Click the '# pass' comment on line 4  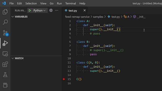tap(95, 34)
